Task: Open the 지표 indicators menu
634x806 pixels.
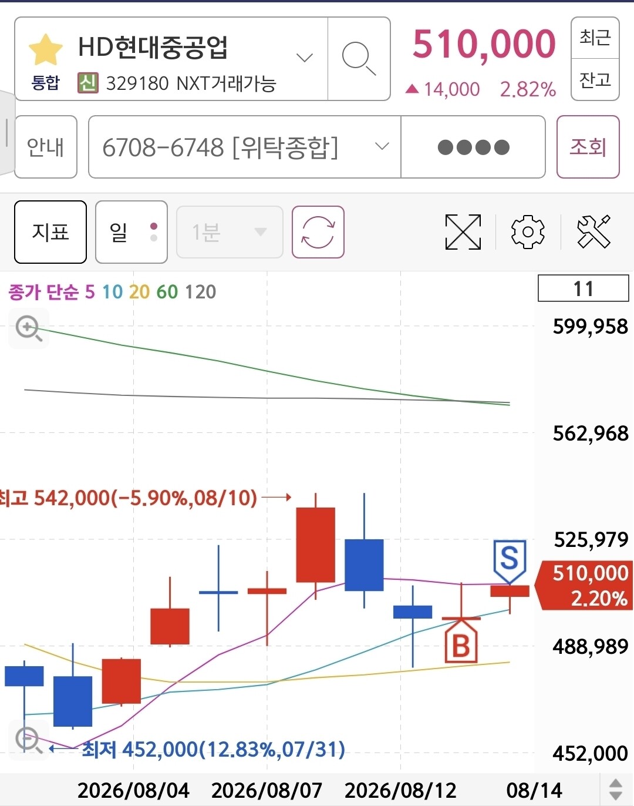Action: 50,232
